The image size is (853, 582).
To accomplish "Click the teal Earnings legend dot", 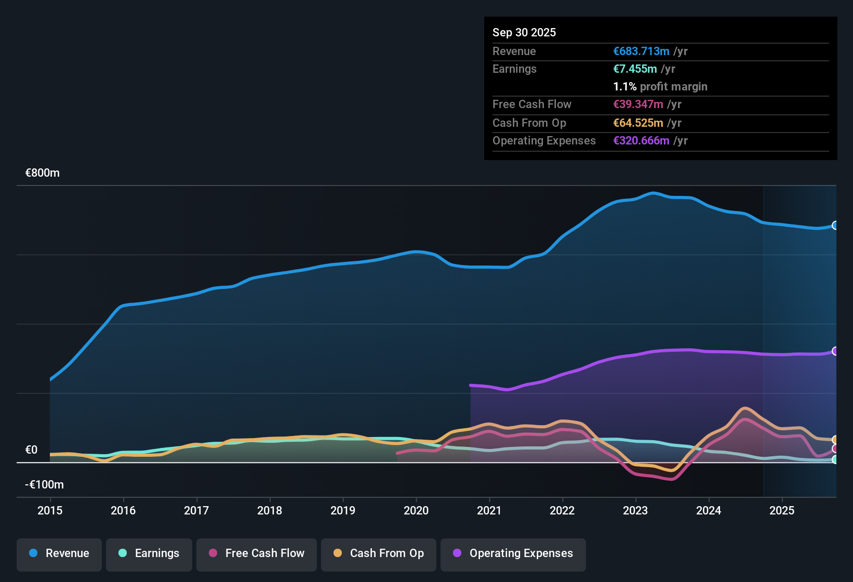I will click(123, 553).
